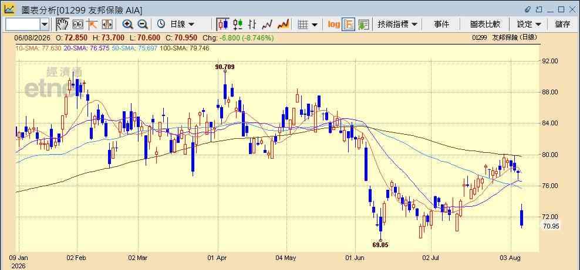Select the hand pan tool
The height and width of the screenshot is (270, 580).
tap(62, 25)
